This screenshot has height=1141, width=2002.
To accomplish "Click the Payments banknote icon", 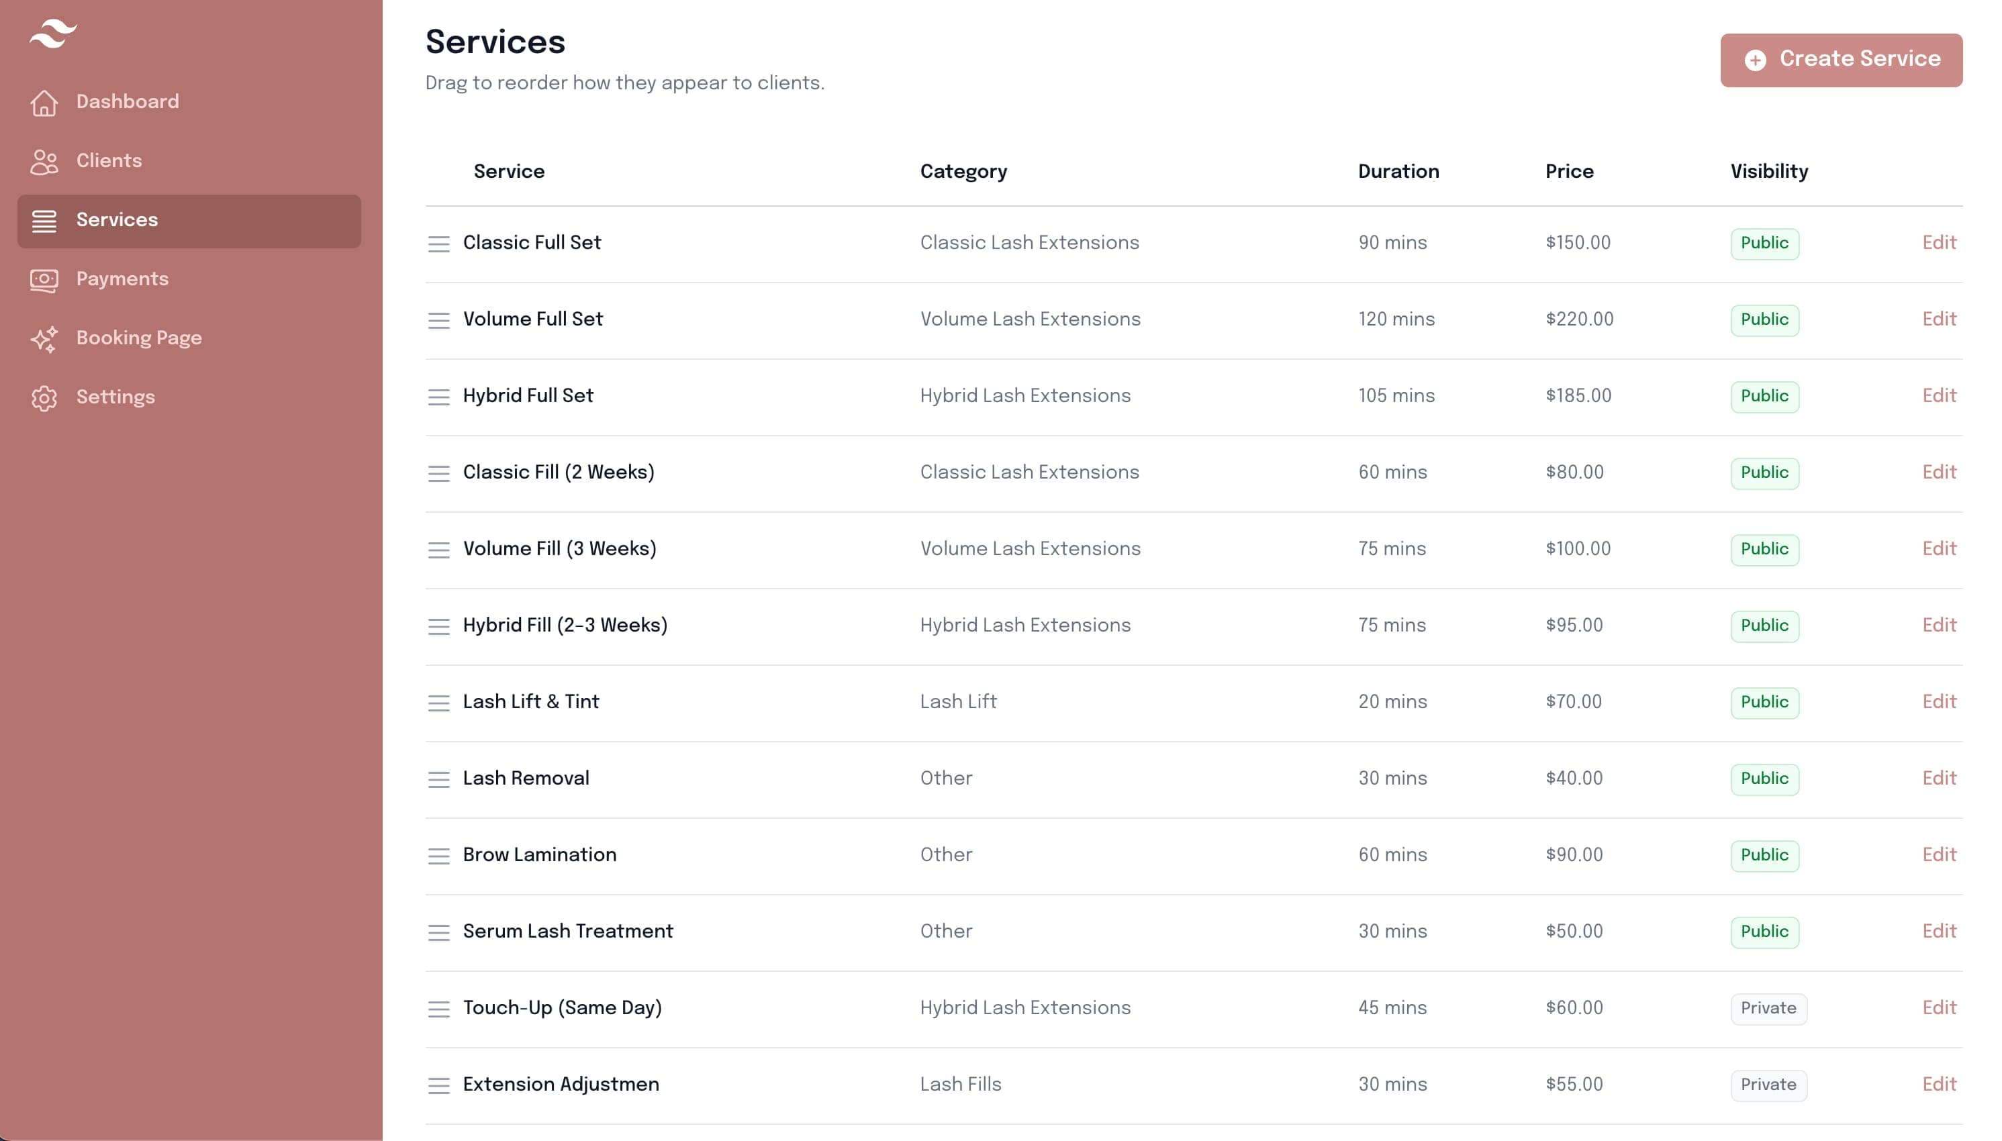I will (x=44, y=280).
